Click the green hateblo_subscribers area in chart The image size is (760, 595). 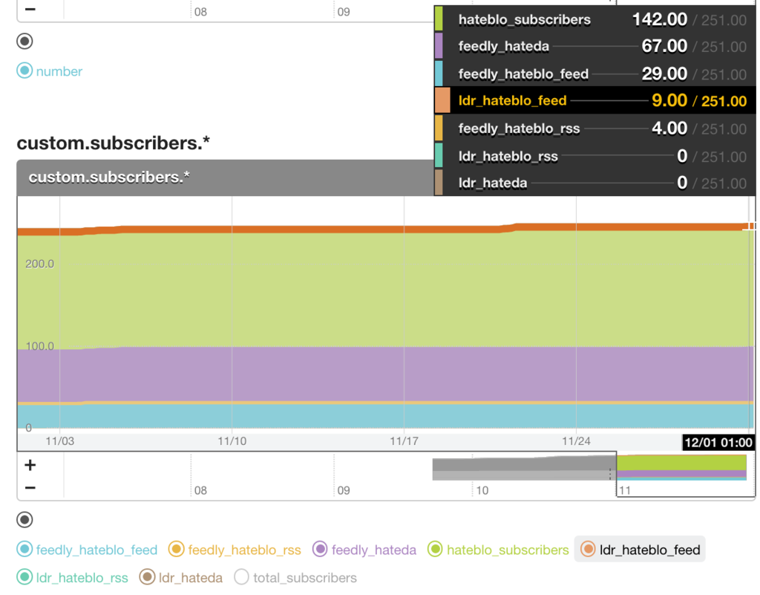(385, 290)
